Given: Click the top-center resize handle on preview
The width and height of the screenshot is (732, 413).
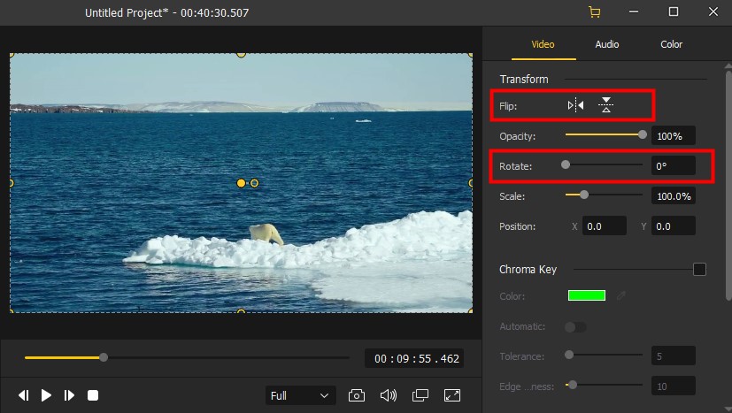Looking at the screenshot, I should coord(241,54).
